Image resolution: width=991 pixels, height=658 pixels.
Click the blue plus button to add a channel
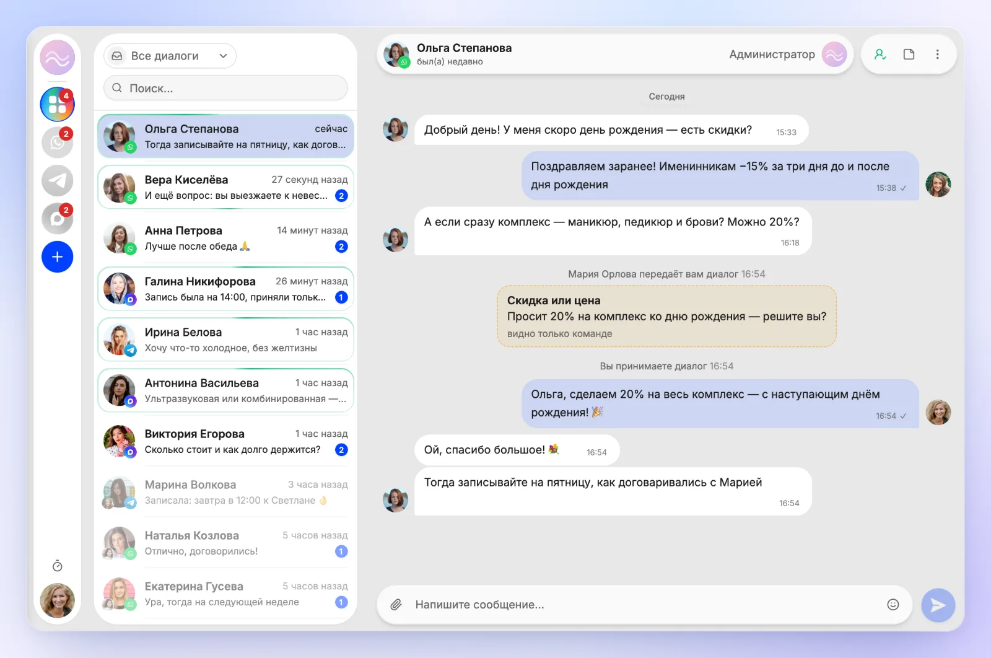pyautogui.click(x=57, y=257)
